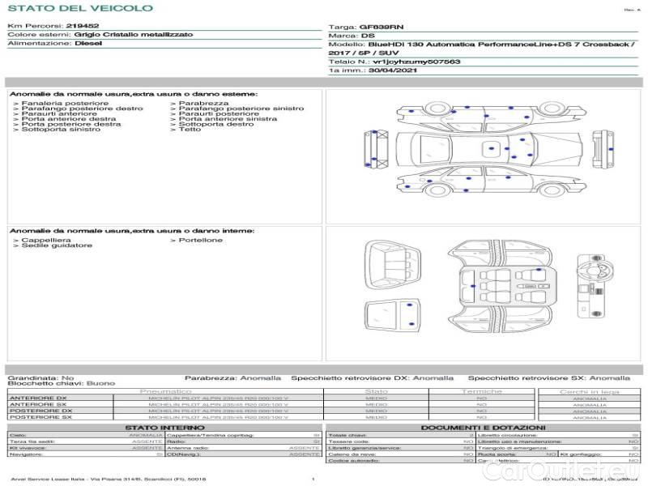Click the first registration date 30/04/2021
The image size is (648, 486).
(x=393, y=70)
